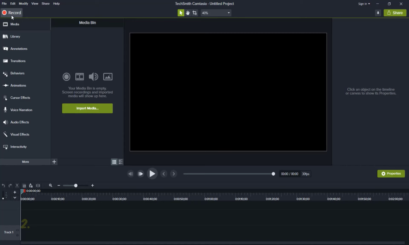
Task: Click the timeline zoom slider handle
Action: click(76, 185)
